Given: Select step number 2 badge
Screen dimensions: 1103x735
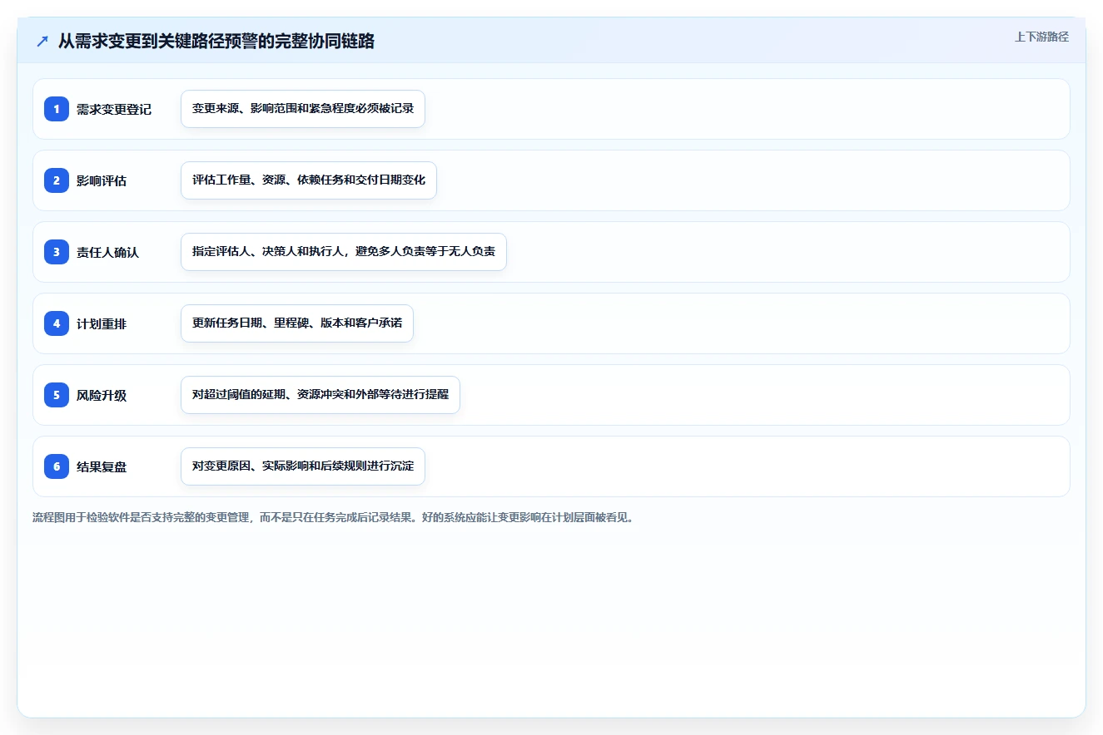Looking at the screenshot, I should click(x=57, y=180).
